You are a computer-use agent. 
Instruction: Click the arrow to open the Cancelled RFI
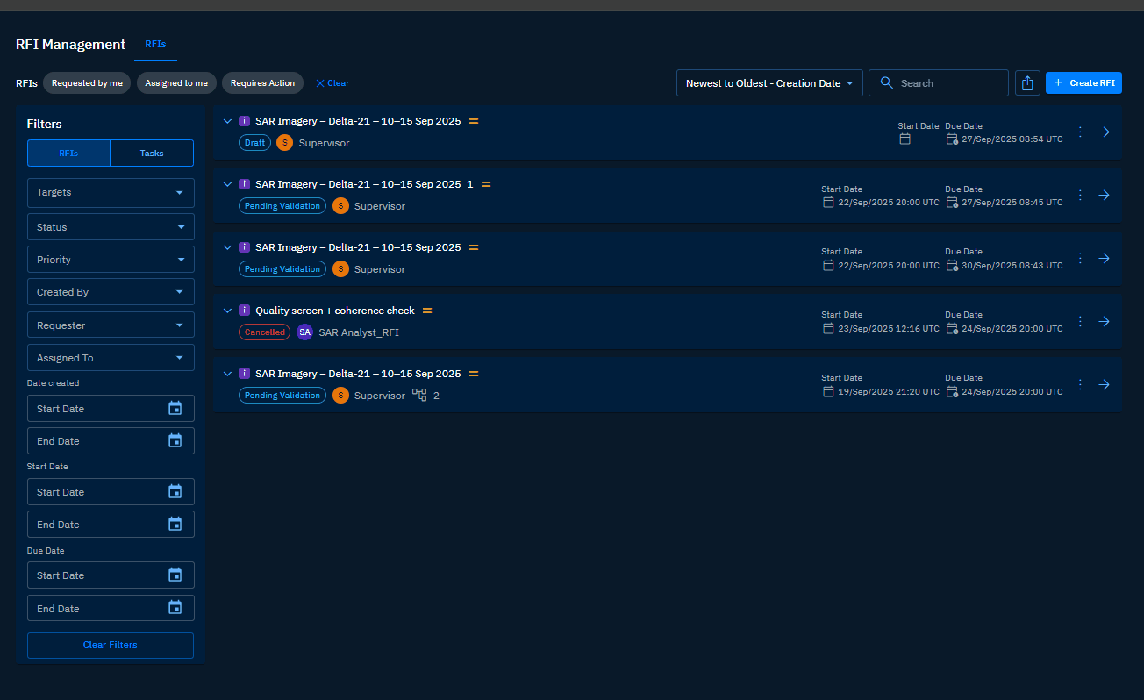1105,322
